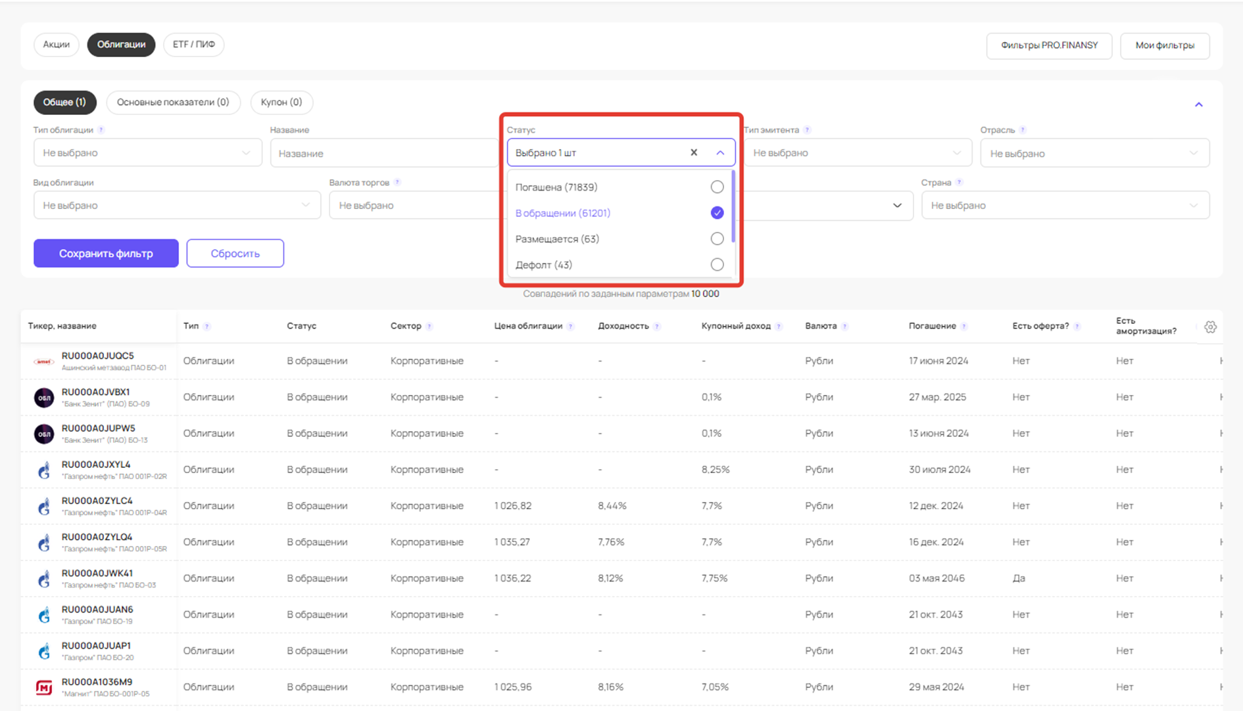Screen dimensions: 1243x711
Task: Open bond RU000A0JUAP1
Action: coord(96,646)
